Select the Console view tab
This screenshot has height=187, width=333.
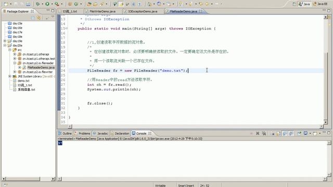[x=141, y=133]
